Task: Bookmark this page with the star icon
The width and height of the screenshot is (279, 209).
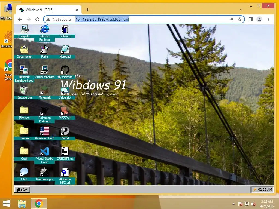Action: (x=240, y=19)
